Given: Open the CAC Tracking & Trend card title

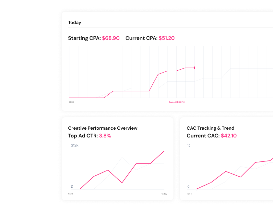Looking at the screenshot, I should (x=210, y=128).
